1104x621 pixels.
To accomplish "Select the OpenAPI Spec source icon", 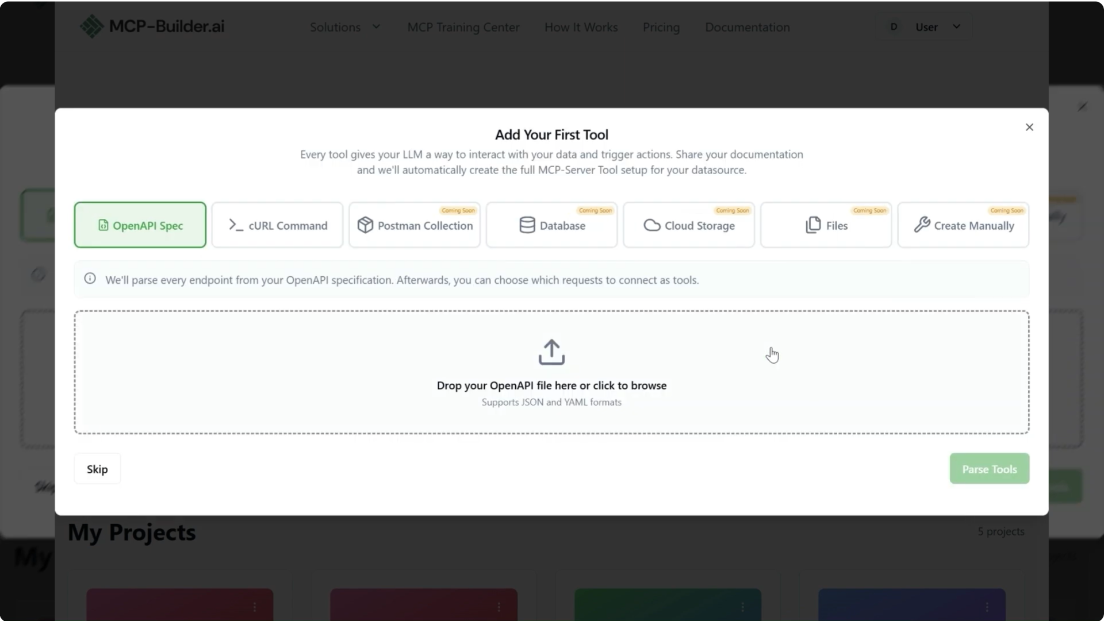I will tap(103, 225).
